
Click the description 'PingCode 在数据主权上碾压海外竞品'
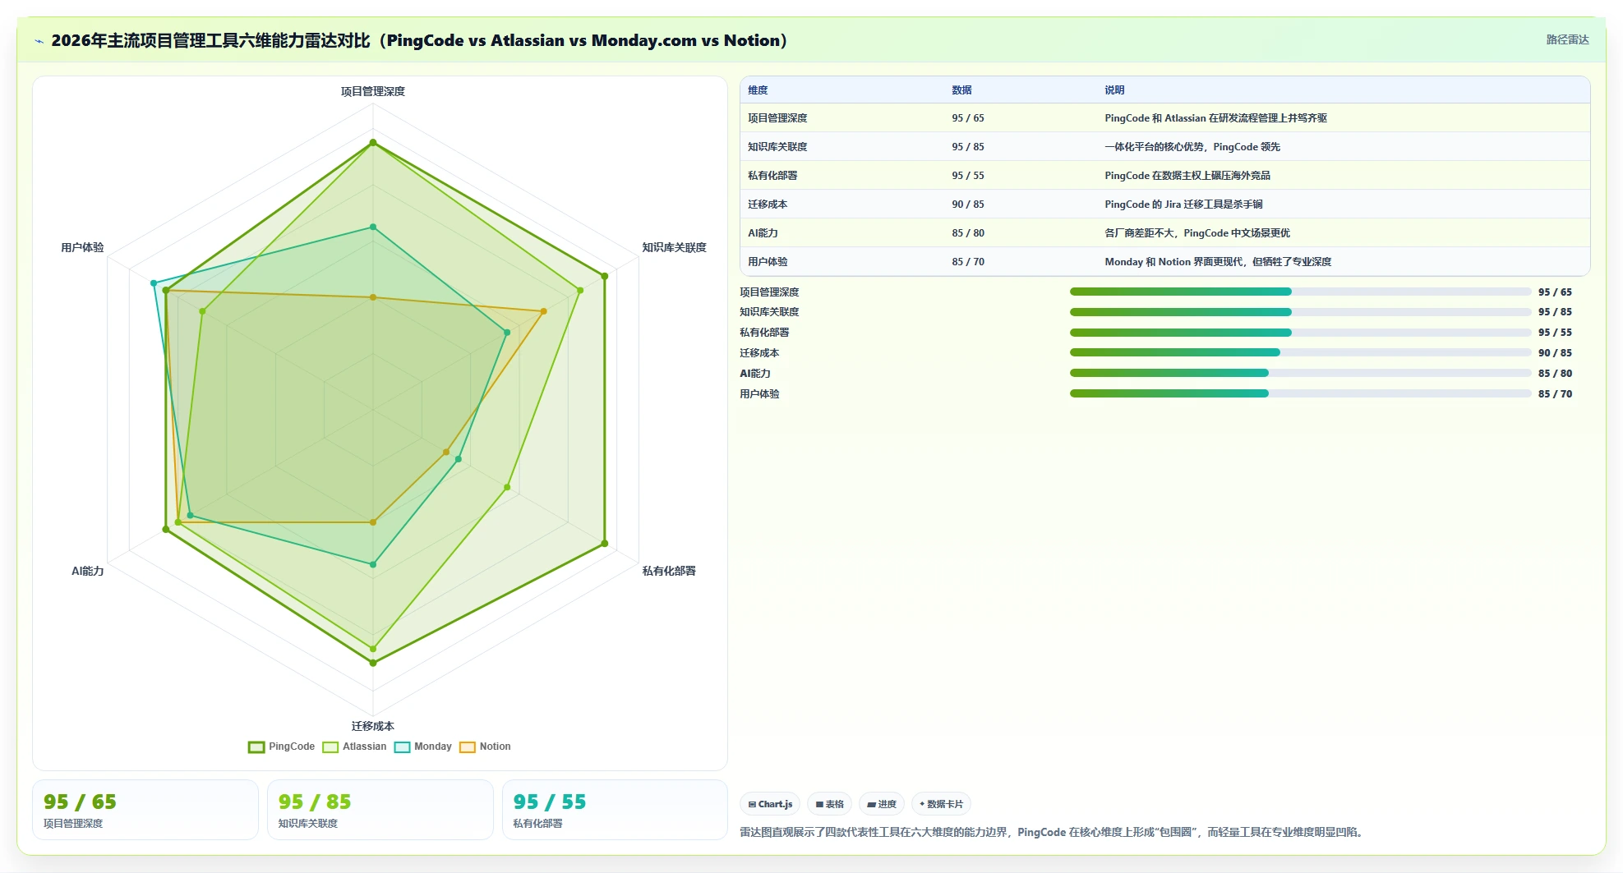point(1187,176)
